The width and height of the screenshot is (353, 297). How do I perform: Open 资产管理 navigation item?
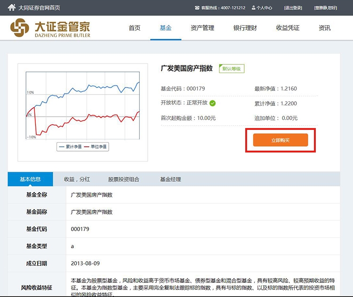pos(202,28)
